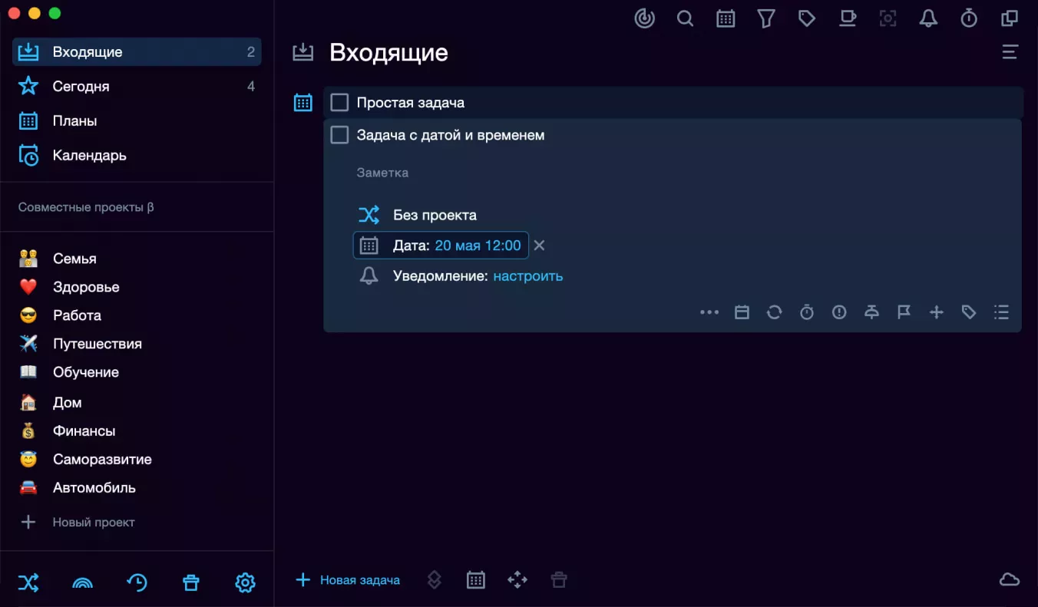Select Входящие in the sidebar
This screenshot has width=1038, height=607.
pos(137,52)
